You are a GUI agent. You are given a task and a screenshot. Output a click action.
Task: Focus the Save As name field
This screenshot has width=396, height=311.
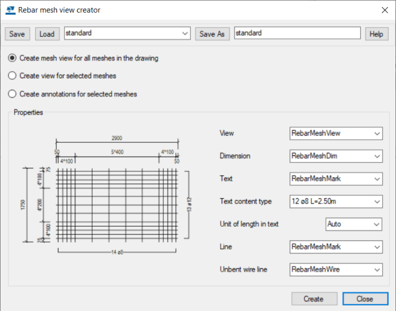tap(297, 33)
